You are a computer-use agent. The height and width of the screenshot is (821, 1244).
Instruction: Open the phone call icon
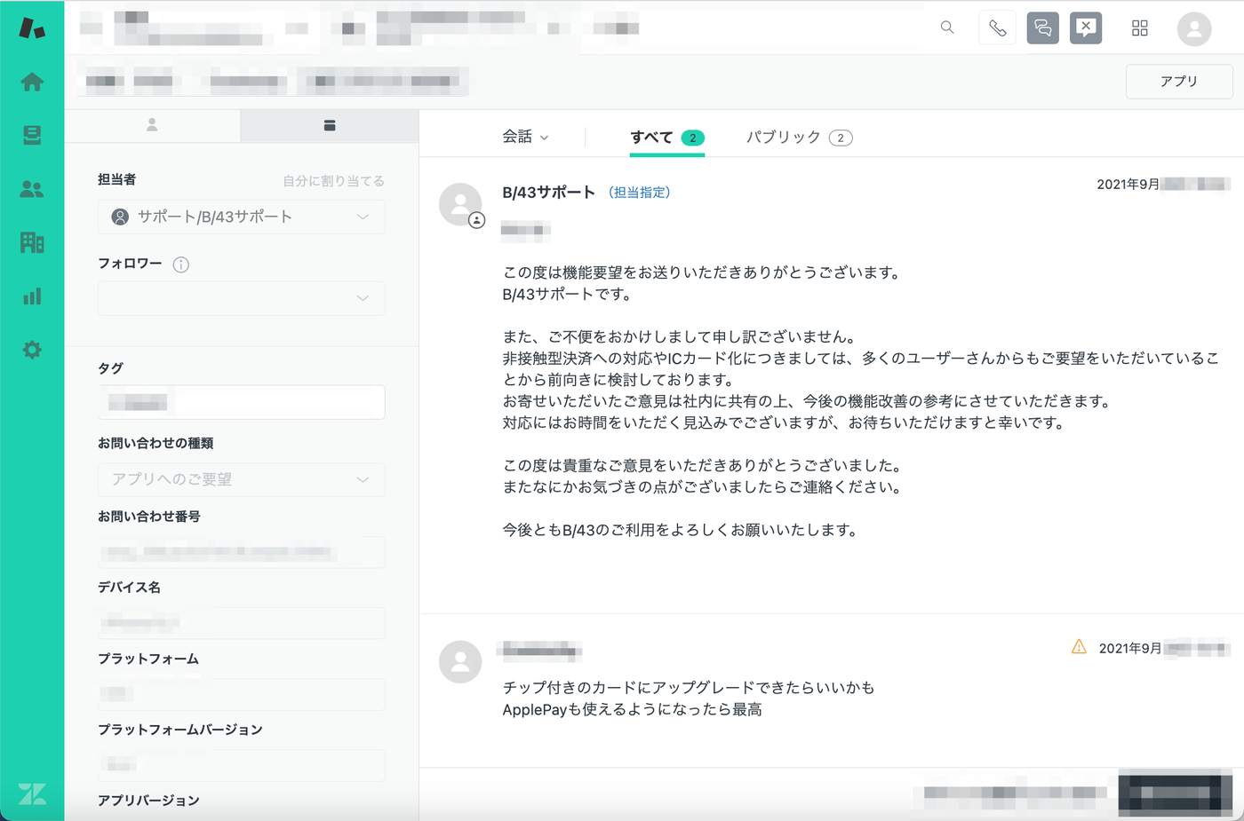[x=997, y=28]
